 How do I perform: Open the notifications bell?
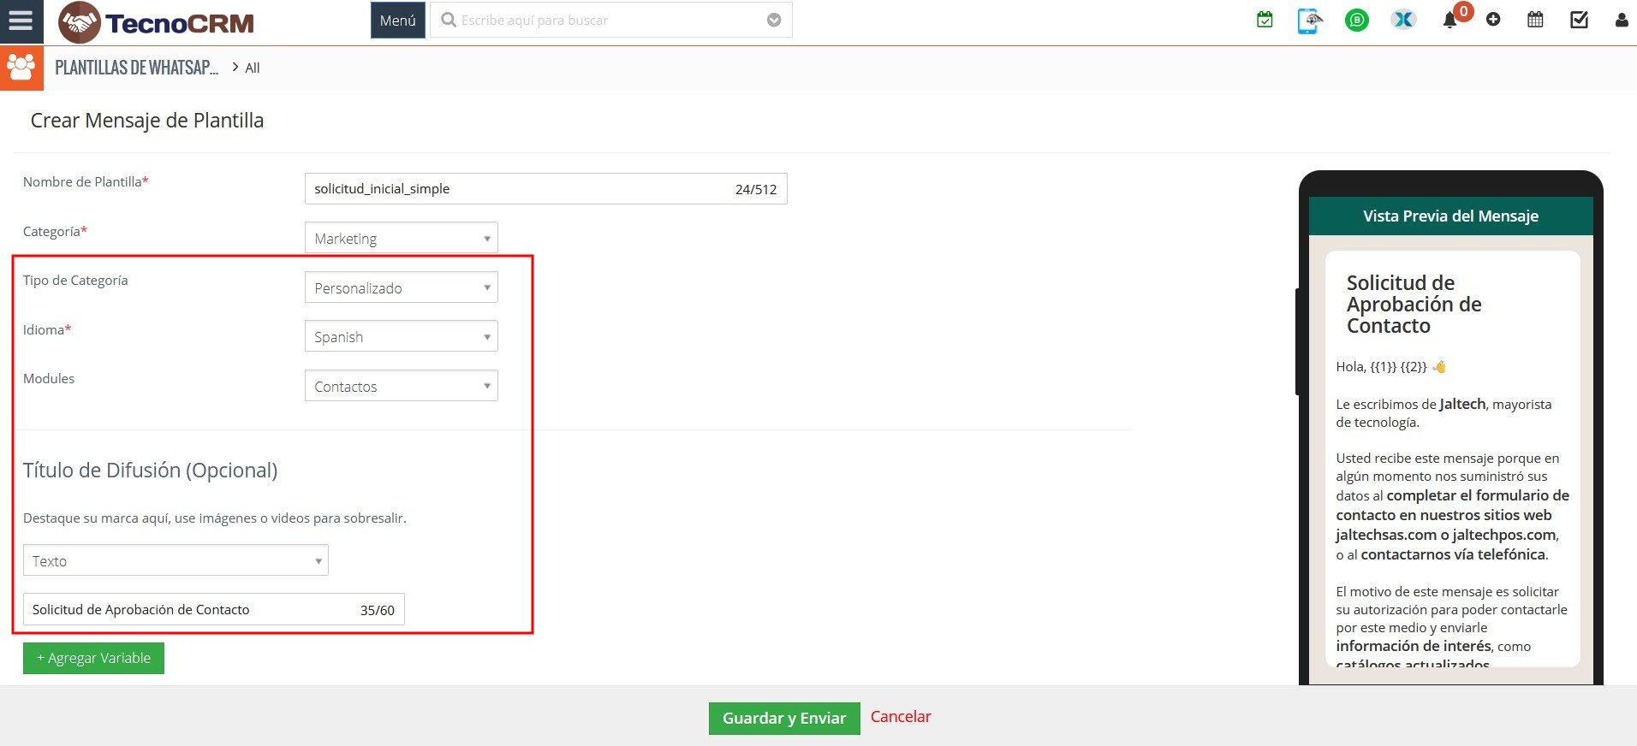pyautogui.click(x=1449, y=20)
